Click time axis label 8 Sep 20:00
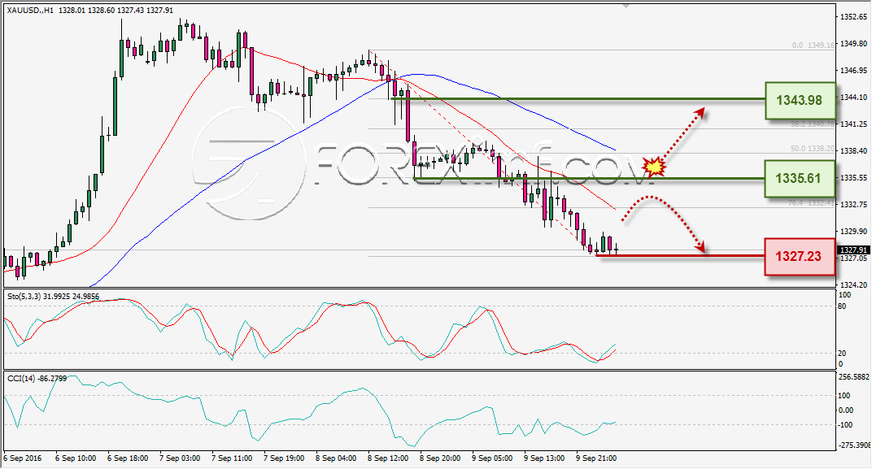The image size is (872, 469). [440, 458]
